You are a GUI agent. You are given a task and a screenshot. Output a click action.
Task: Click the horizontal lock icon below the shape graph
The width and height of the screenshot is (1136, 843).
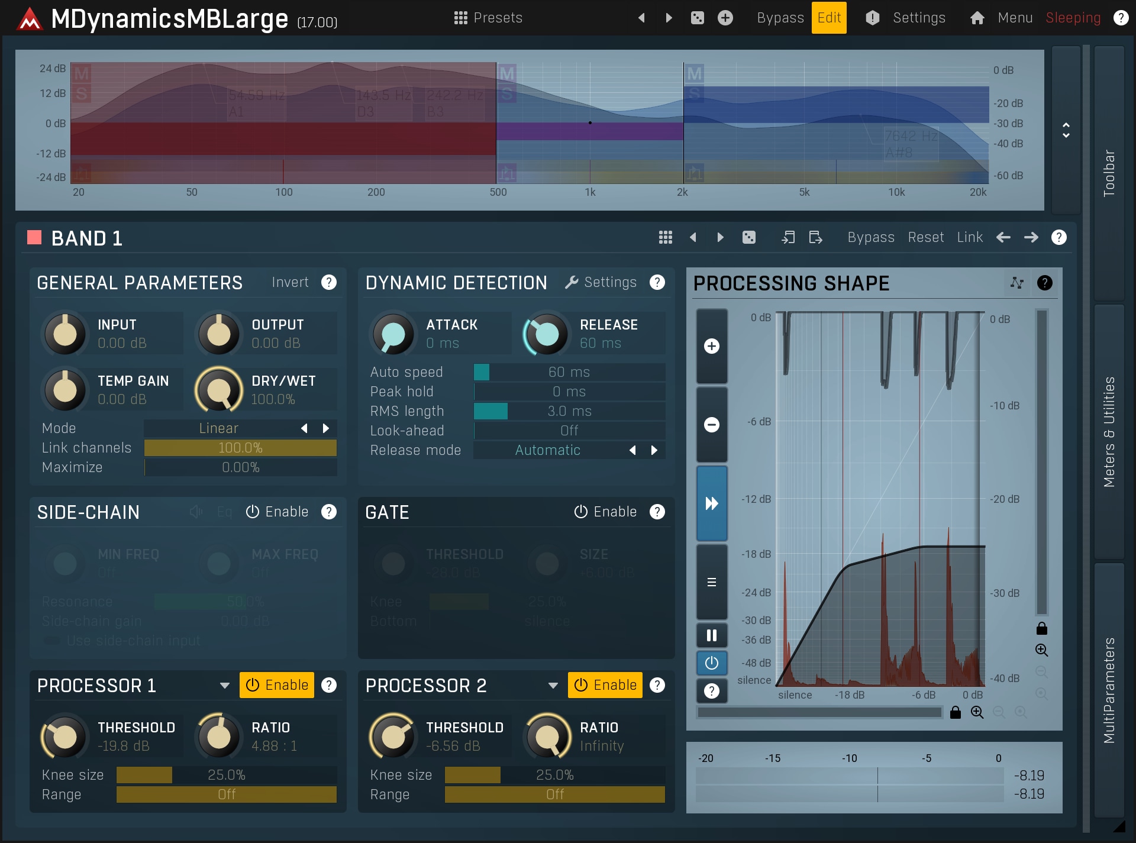955,712
